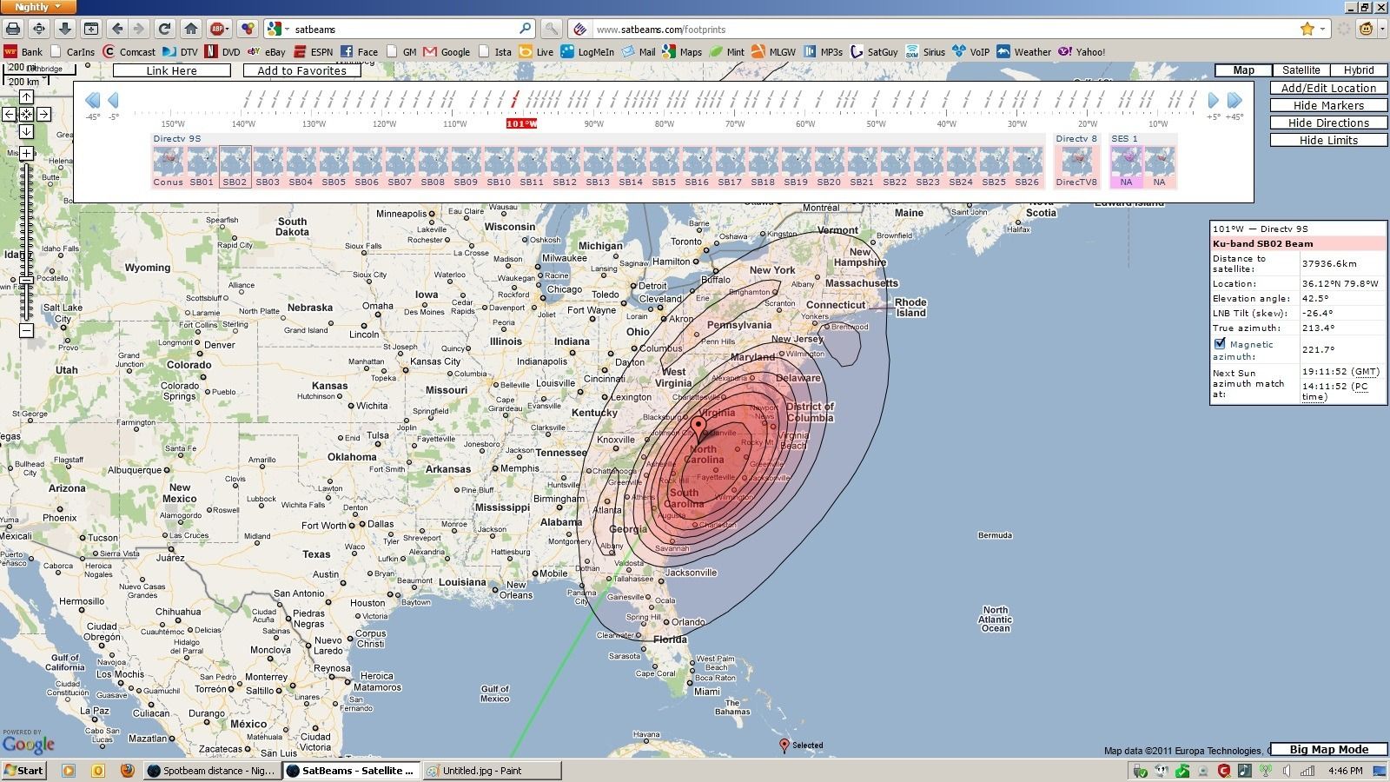This screenshot has width=1390, height=782.
Task: Open the DVD Netflix bookmark
Action: pyautogui.click(x=222, y=51)
